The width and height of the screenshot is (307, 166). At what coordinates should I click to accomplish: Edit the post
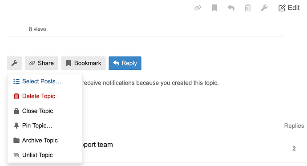[289, 8]
